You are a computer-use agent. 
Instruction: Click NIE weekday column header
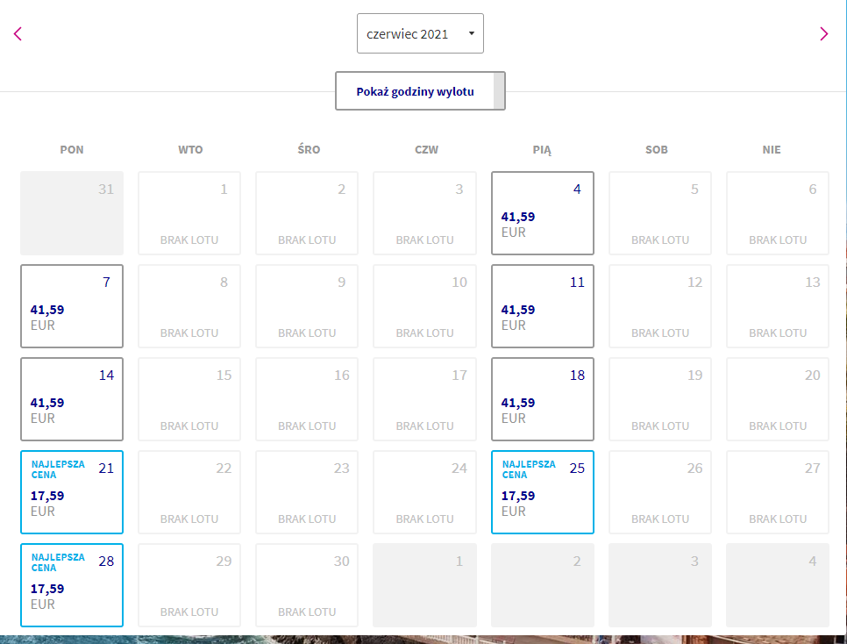pyautogui.click(x=772, y=150)
